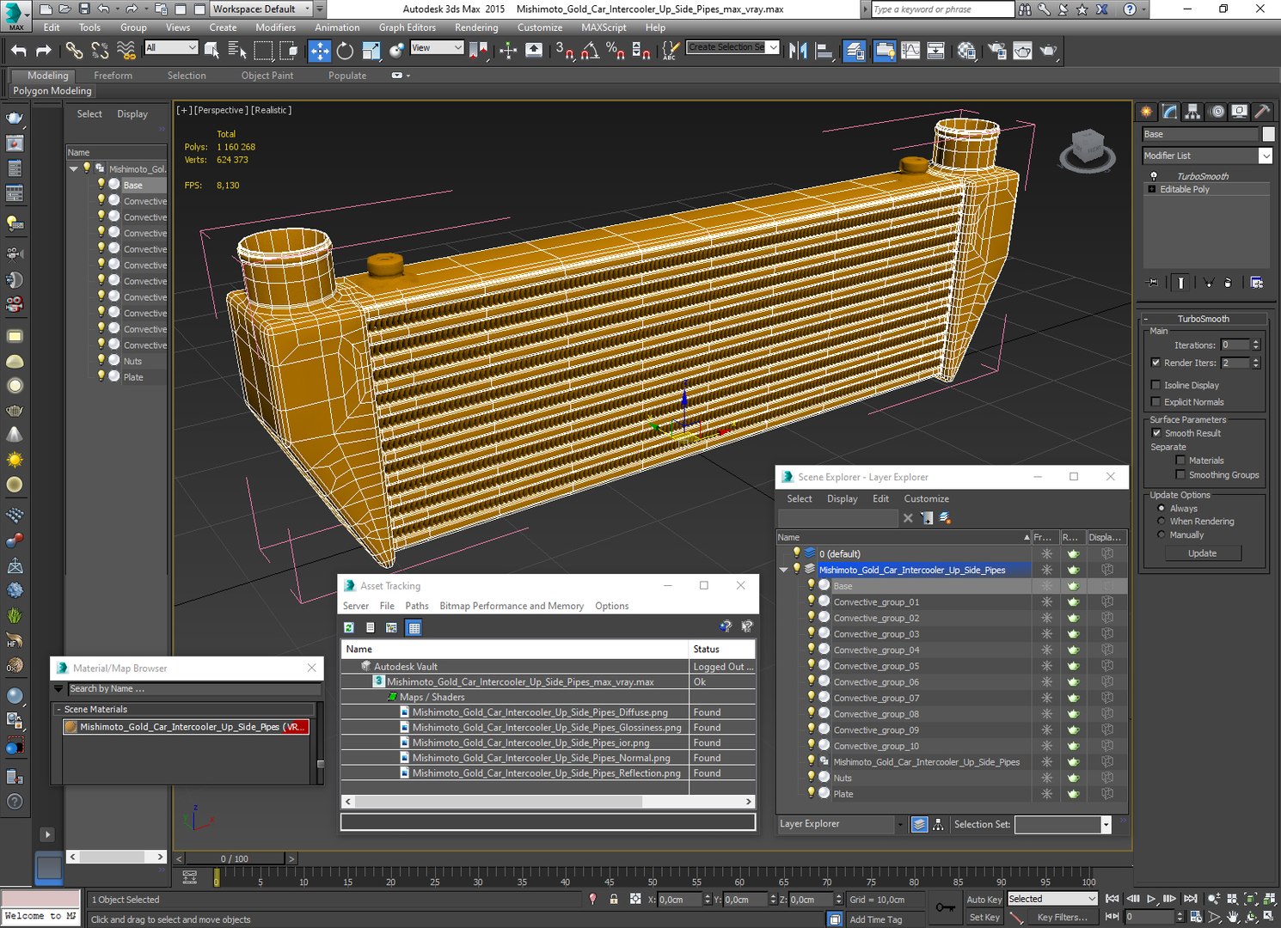Click the object color swatch beside Base name
Screen dimensions: 1281x928
(x=1268, y=134)
